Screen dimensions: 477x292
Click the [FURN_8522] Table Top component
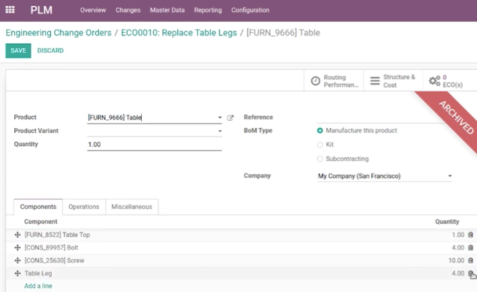(x=57, y=235)
